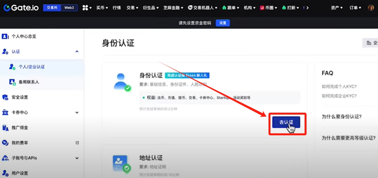
Task: Open the four-dot apps grid icon
Action: click(85, 8)
